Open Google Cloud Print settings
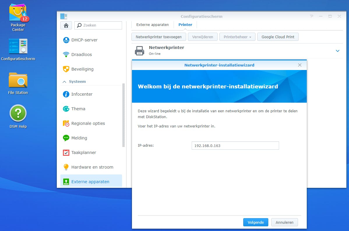 click(278, 37)
